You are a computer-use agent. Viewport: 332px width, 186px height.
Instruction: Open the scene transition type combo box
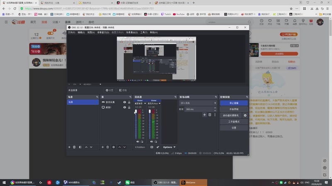[198, 103]
